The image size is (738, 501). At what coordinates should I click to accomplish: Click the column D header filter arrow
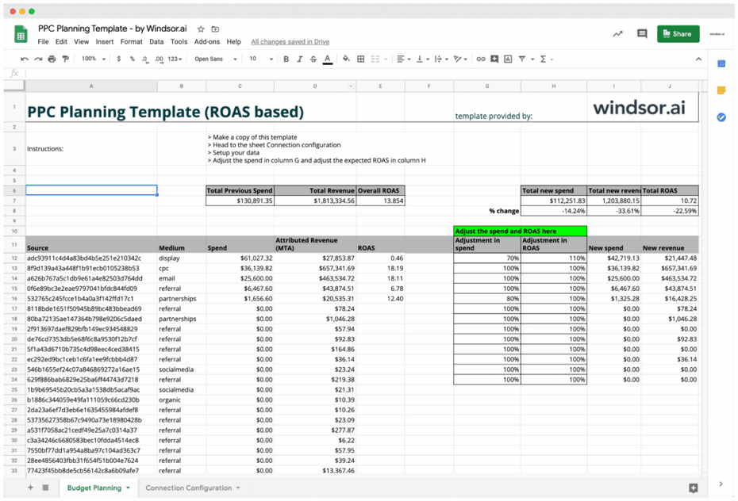[351, 86]
